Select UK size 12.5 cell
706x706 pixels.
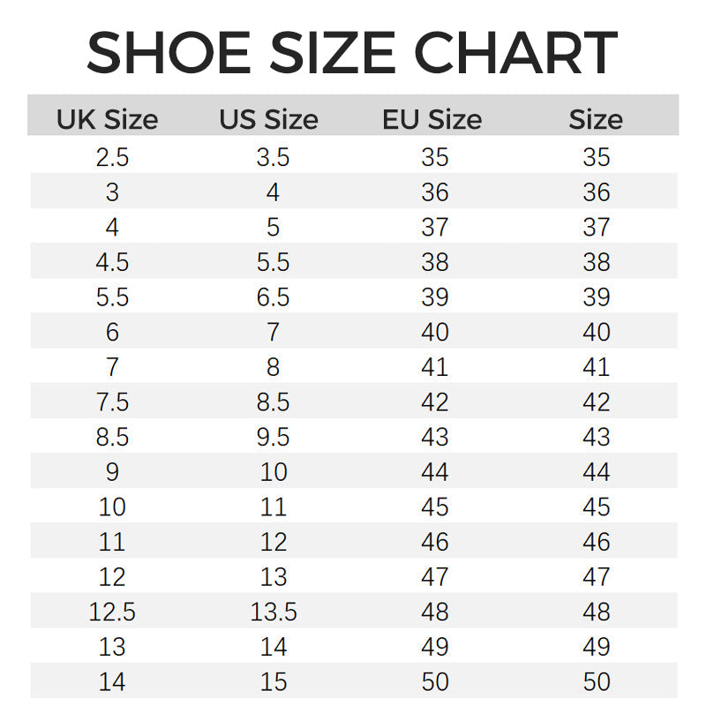tap(112, 612)
